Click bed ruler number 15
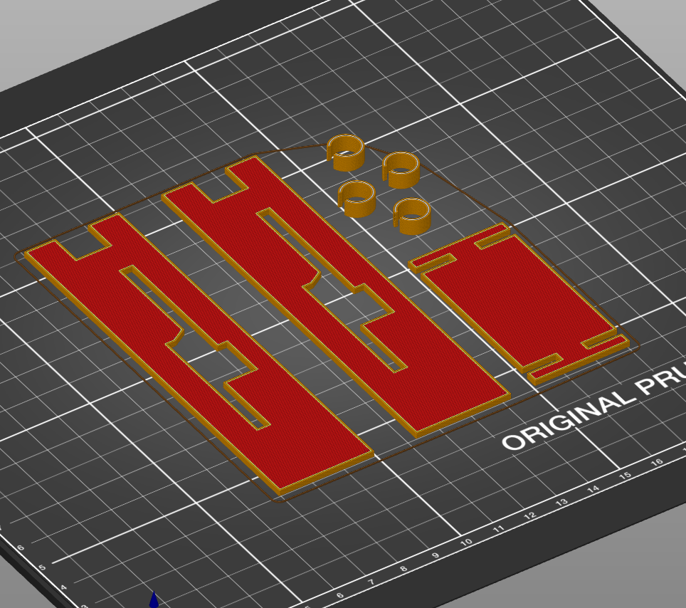Viewport: 686px width, 608px height. tap(625, 476)
